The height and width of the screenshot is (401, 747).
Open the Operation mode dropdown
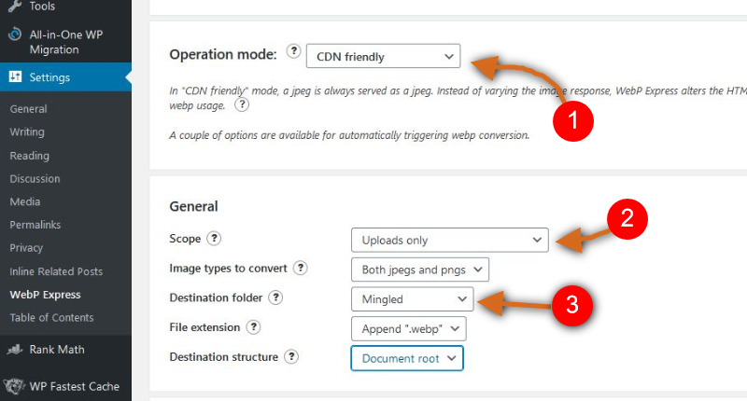pos(383,56)
